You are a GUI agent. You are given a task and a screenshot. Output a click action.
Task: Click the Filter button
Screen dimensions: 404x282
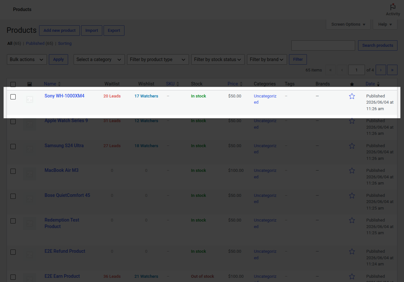click(x=298, y=59)
